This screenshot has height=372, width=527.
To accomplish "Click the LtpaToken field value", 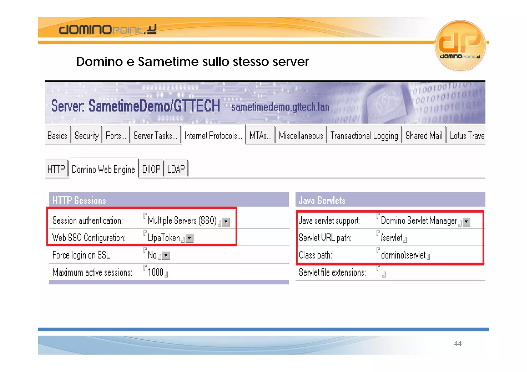I will (164, 238).
